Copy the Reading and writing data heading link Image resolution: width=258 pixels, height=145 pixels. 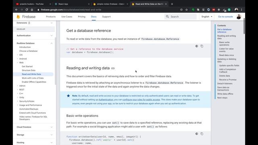tap(113, 68)
